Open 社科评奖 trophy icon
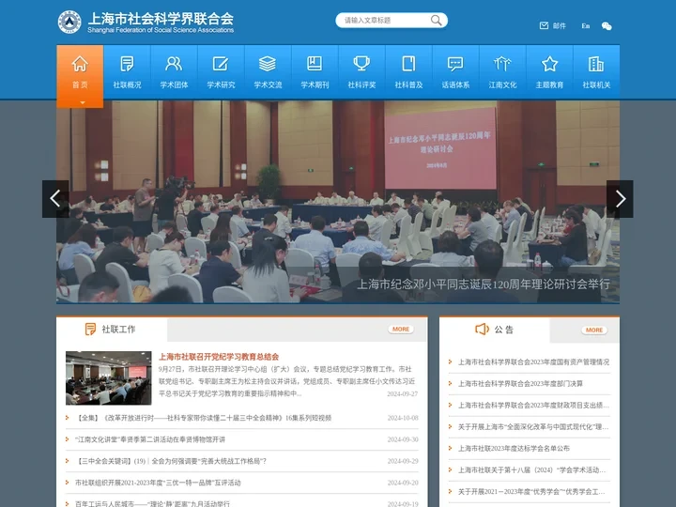The image size is (676, 507). click(361, 64)
